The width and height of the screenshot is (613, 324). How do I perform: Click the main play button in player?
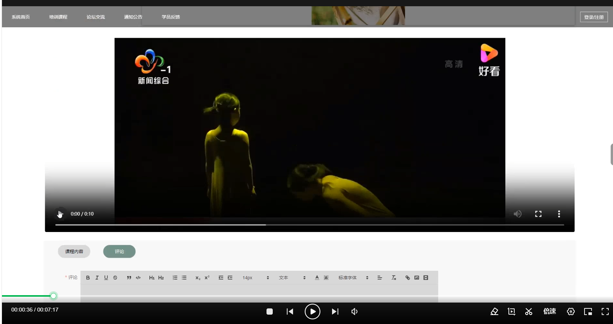tap(313, 312)
